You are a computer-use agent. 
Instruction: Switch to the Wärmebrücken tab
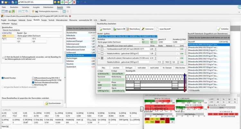tap(62, 20)
